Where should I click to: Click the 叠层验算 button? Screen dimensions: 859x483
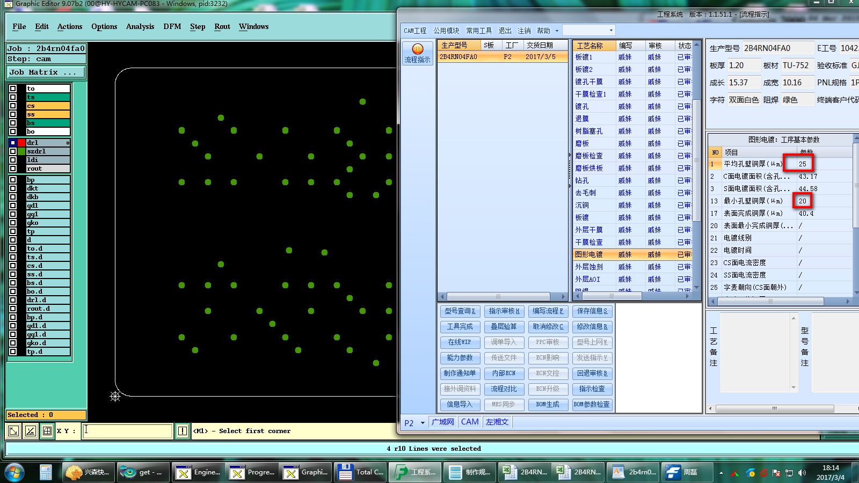click(504, 326)
